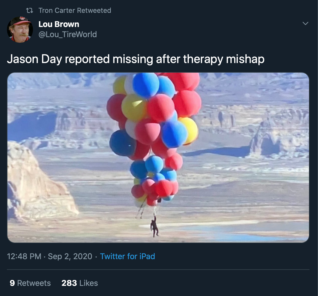Click the person hanging from the balloons
The image size is (318, 296).
tap(154, 227)
